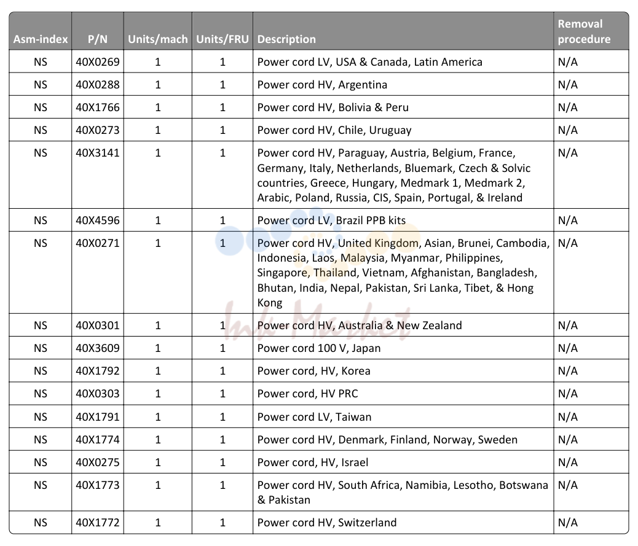Image resolution: width=638 pixels, height=546 pixels.
Task: Select part number 40X0269 cell
Action: [x=98, y=62]
